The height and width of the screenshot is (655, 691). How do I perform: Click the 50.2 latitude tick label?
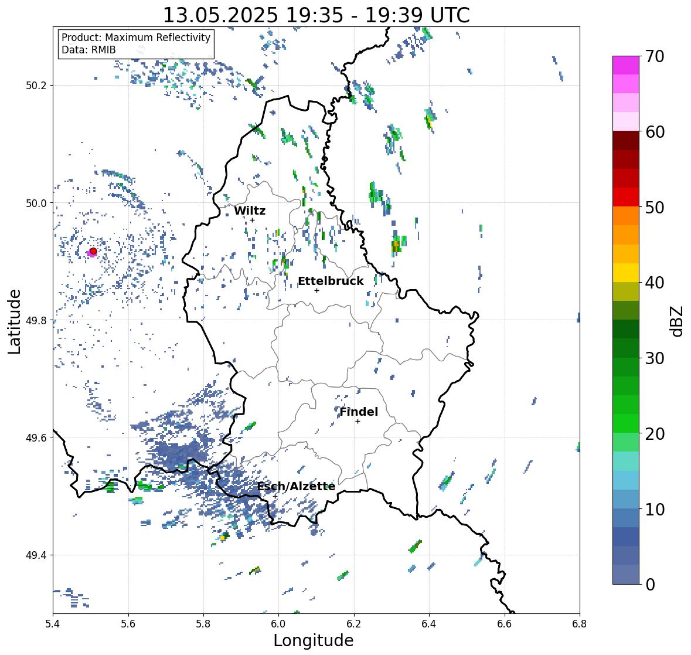tap(37, 86)
